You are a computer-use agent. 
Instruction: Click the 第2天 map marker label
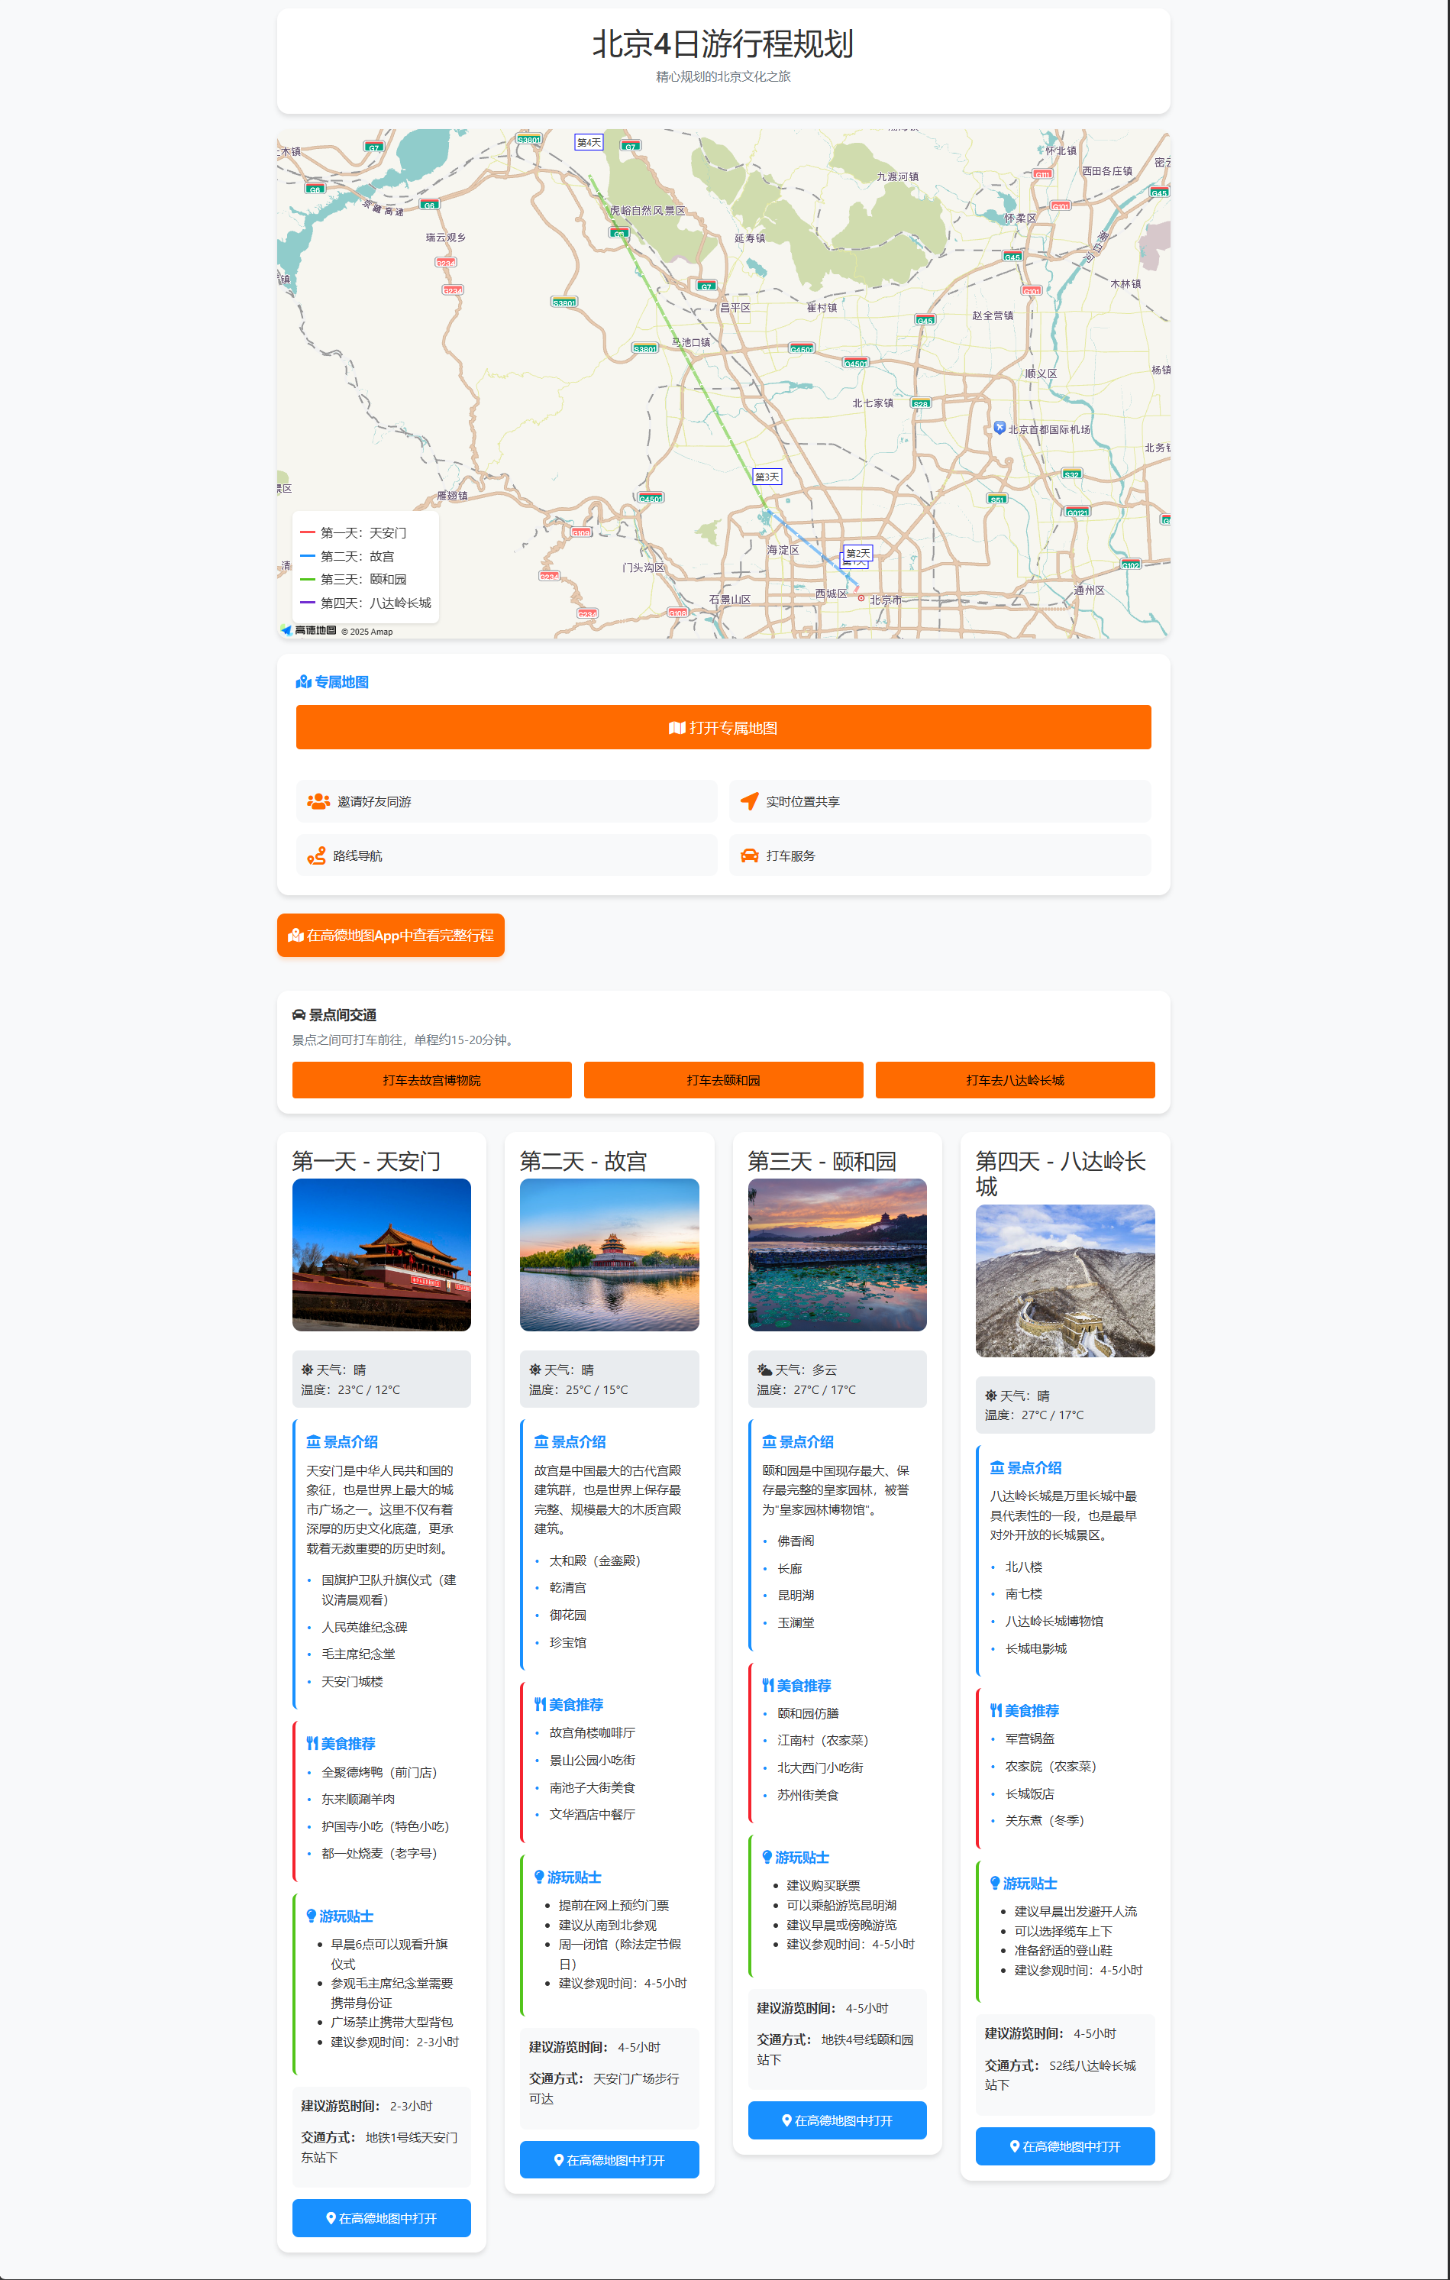[x=857, y=553]
